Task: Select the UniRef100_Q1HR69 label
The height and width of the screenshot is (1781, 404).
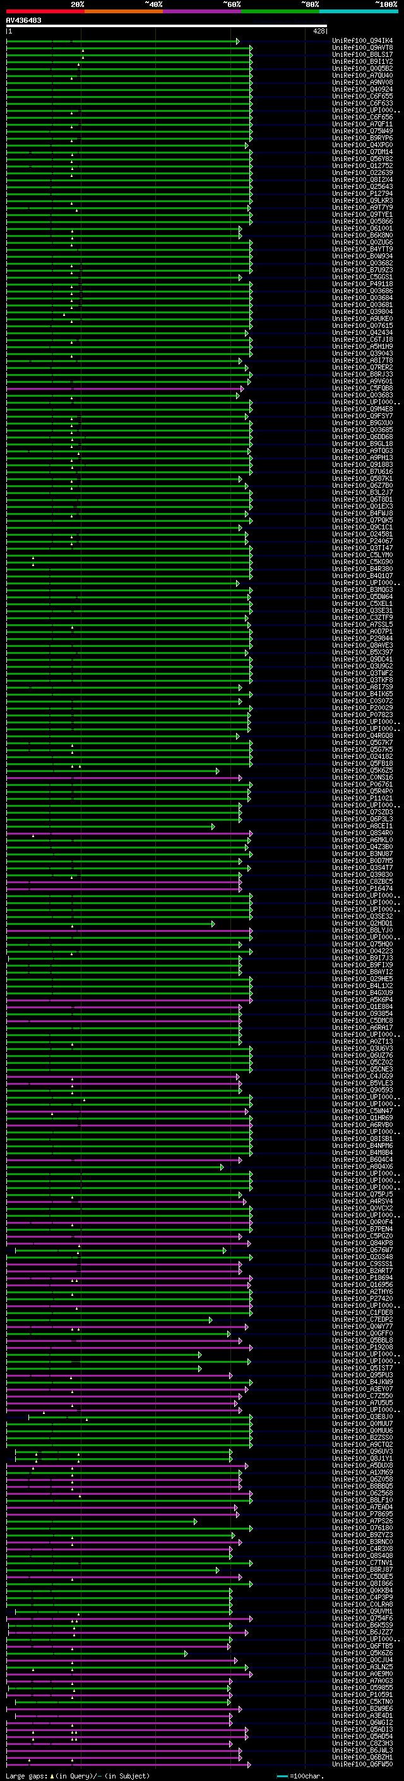Action: click(x=362, y=1118)
